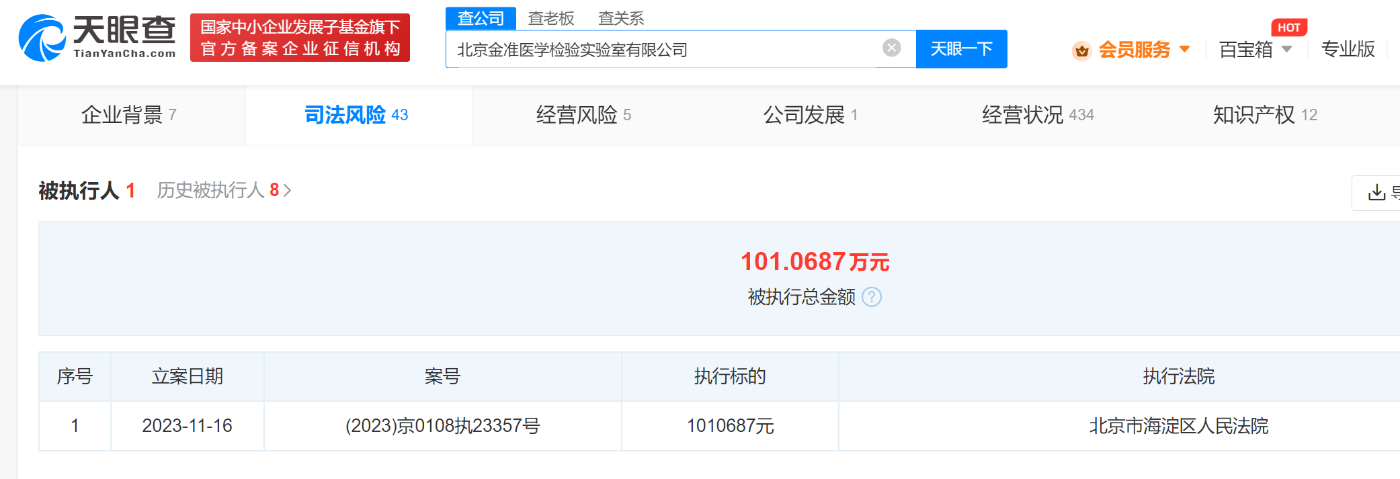This screenshot has height=479, width=1400.
Task: Switch to the 查老板 search tab
Action: click(550, 18)
